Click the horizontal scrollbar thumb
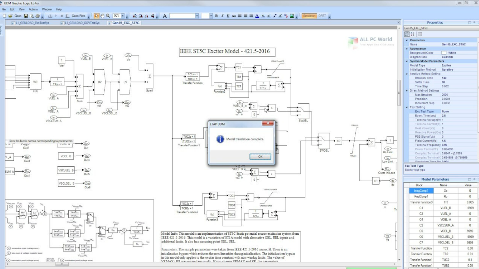479x269 pixels. pos(62,264)
